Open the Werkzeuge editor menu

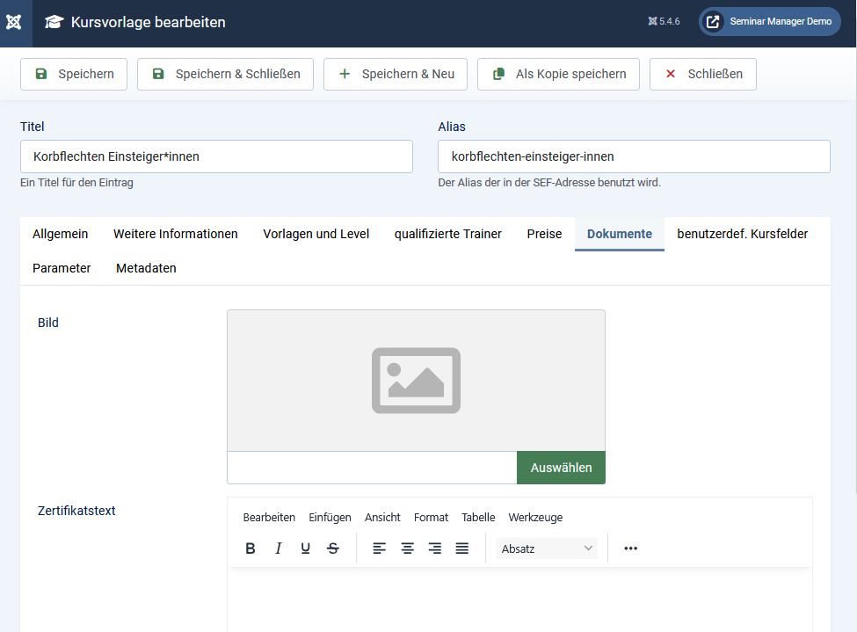click(535, 517)
